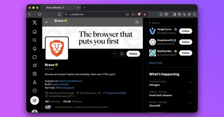
Task: Open brave.com/links/ website link
Action: (116, 93)
